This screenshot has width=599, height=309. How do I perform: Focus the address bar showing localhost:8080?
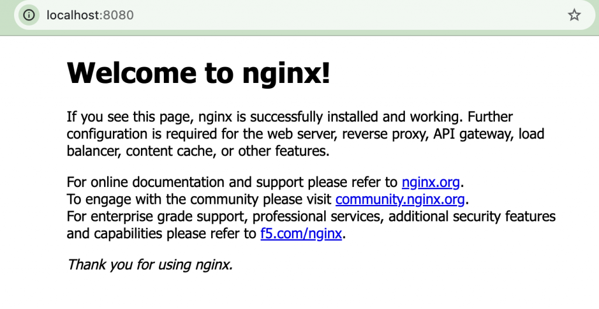click(x=292, y=15)
